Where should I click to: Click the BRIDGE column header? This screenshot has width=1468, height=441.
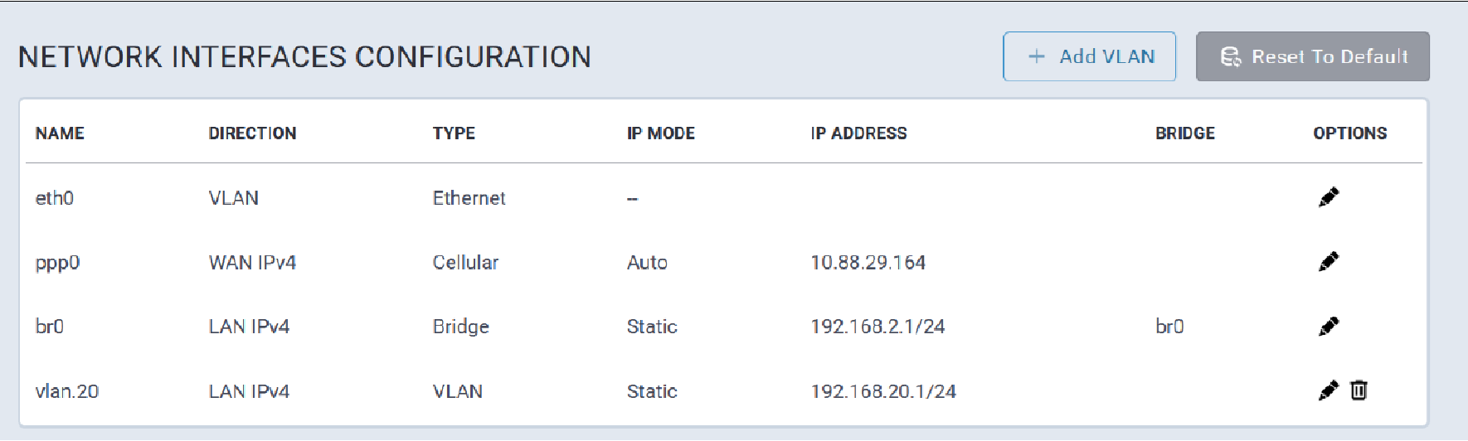1184,133
